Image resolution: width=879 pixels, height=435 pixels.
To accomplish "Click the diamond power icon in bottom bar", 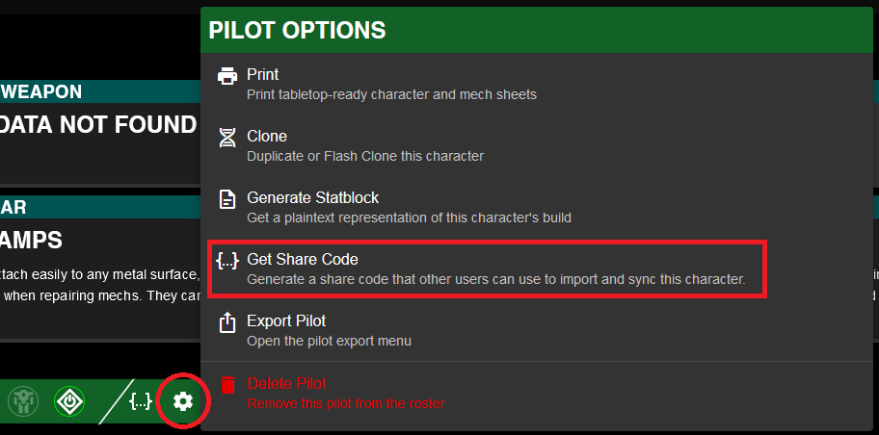I will click(x=68, y=401).
